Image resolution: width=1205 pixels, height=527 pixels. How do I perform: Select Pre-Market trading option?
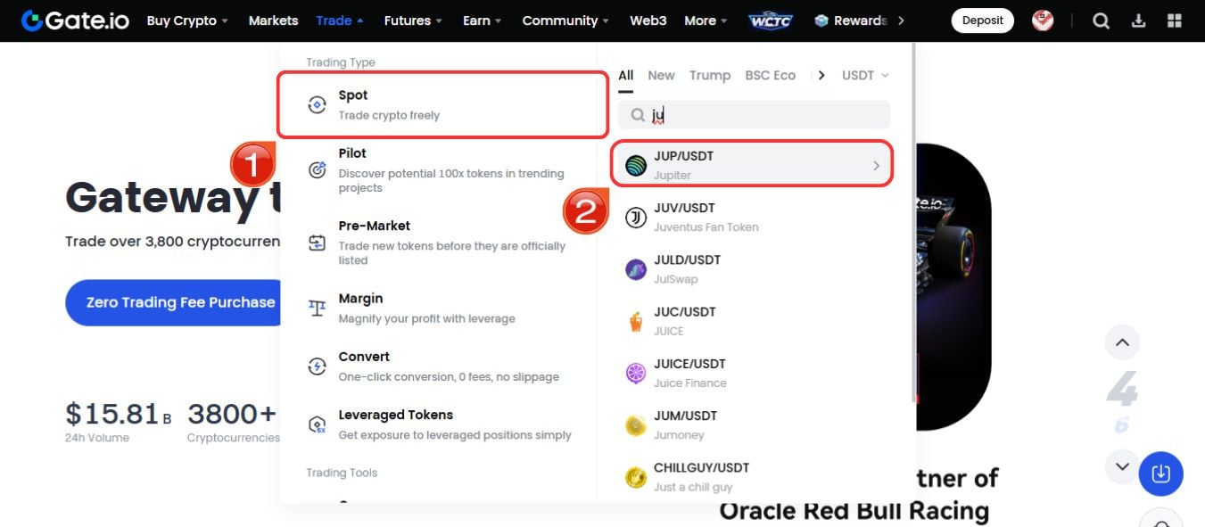pyautogui.click(x=438, y=242)
